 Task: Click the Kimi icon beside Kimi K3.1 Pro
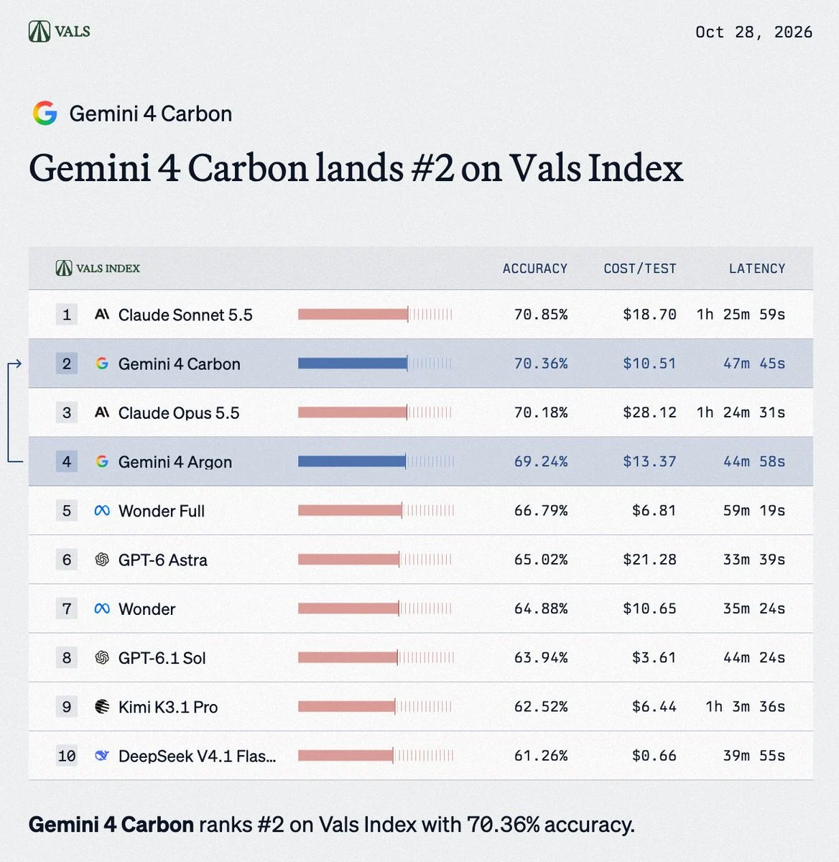tap(102, 707)
